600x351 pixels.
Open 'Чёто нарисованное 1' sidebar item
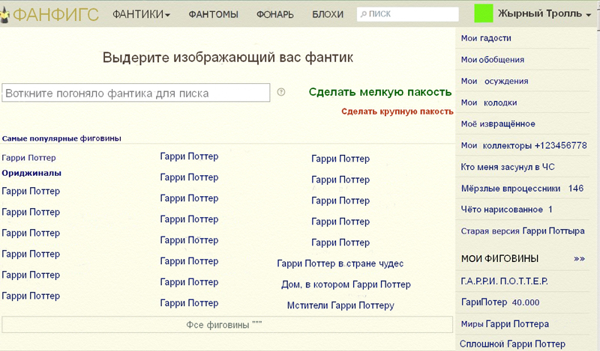(x=507, y=210)
